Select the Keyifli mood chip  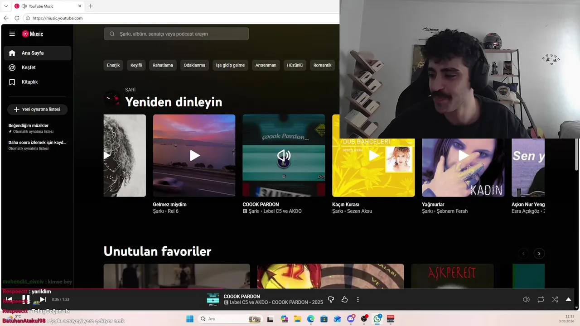coord(136,65)
